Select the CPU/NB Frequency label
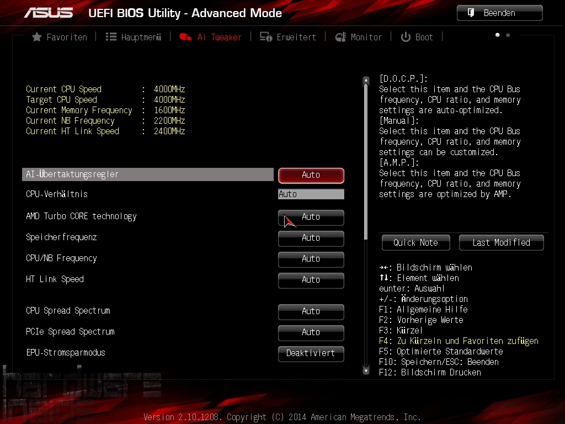565x424 pixels. (x=61, y=258)
